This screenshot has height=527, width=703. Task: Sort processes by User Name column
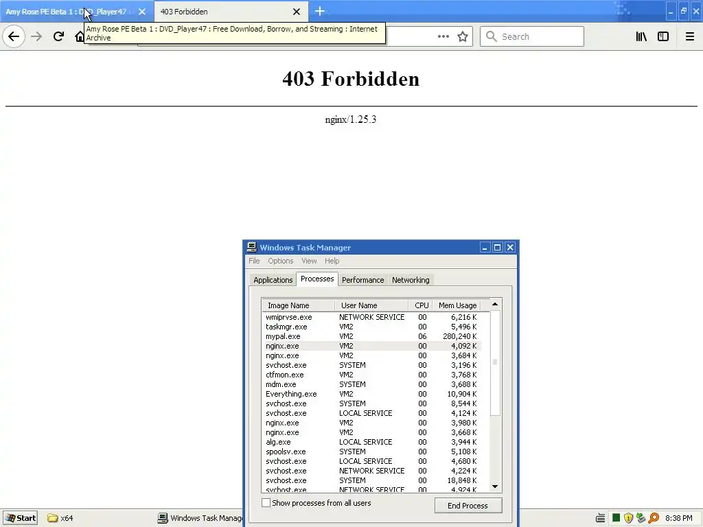371,305
